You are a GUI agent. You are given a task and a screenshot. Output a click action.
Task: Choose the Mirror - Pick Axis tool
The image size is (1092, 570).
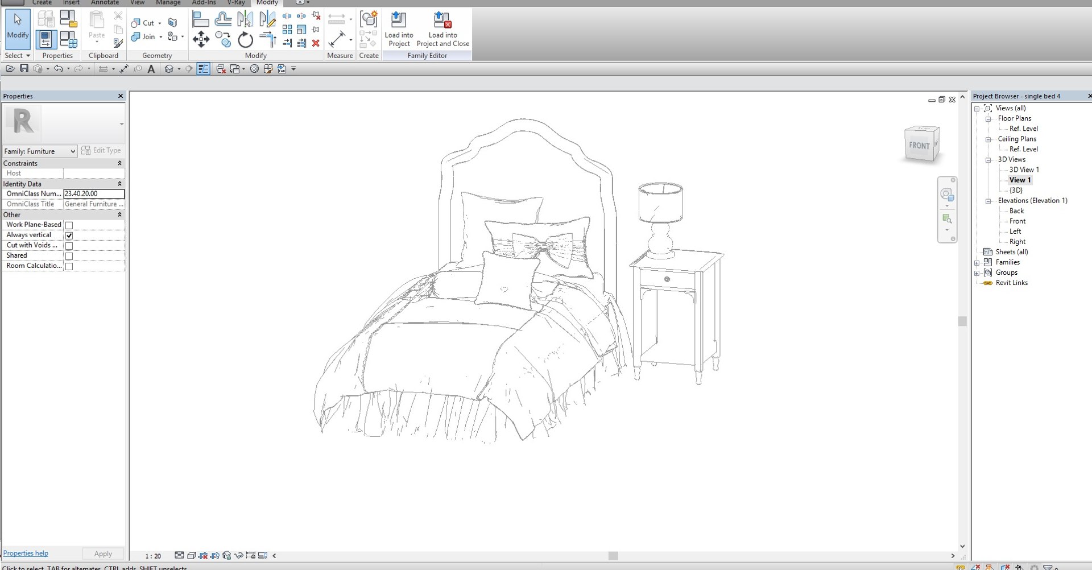(245, 20)
